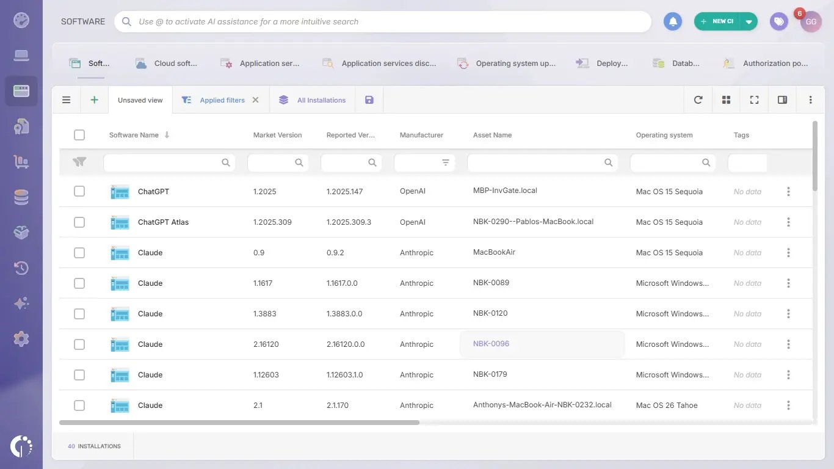Open the NBK-0096 asset link
The image size is (834, 469).
point(491,344)
